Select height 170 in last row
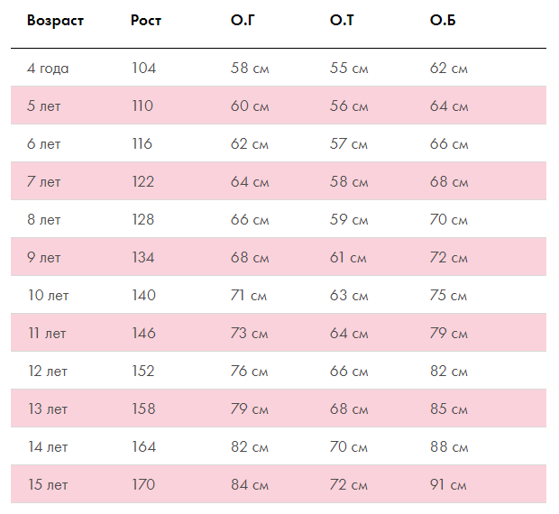Image resolution: width=559 pixels, height=514 pixels. point(143,485)
